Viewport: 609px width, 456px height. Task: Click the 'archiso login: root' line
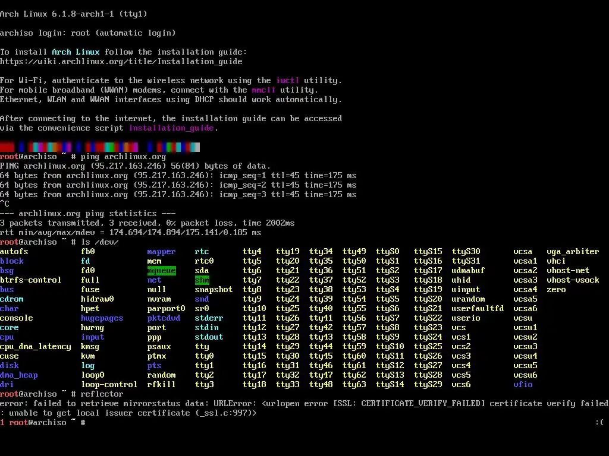pos(88,33)
